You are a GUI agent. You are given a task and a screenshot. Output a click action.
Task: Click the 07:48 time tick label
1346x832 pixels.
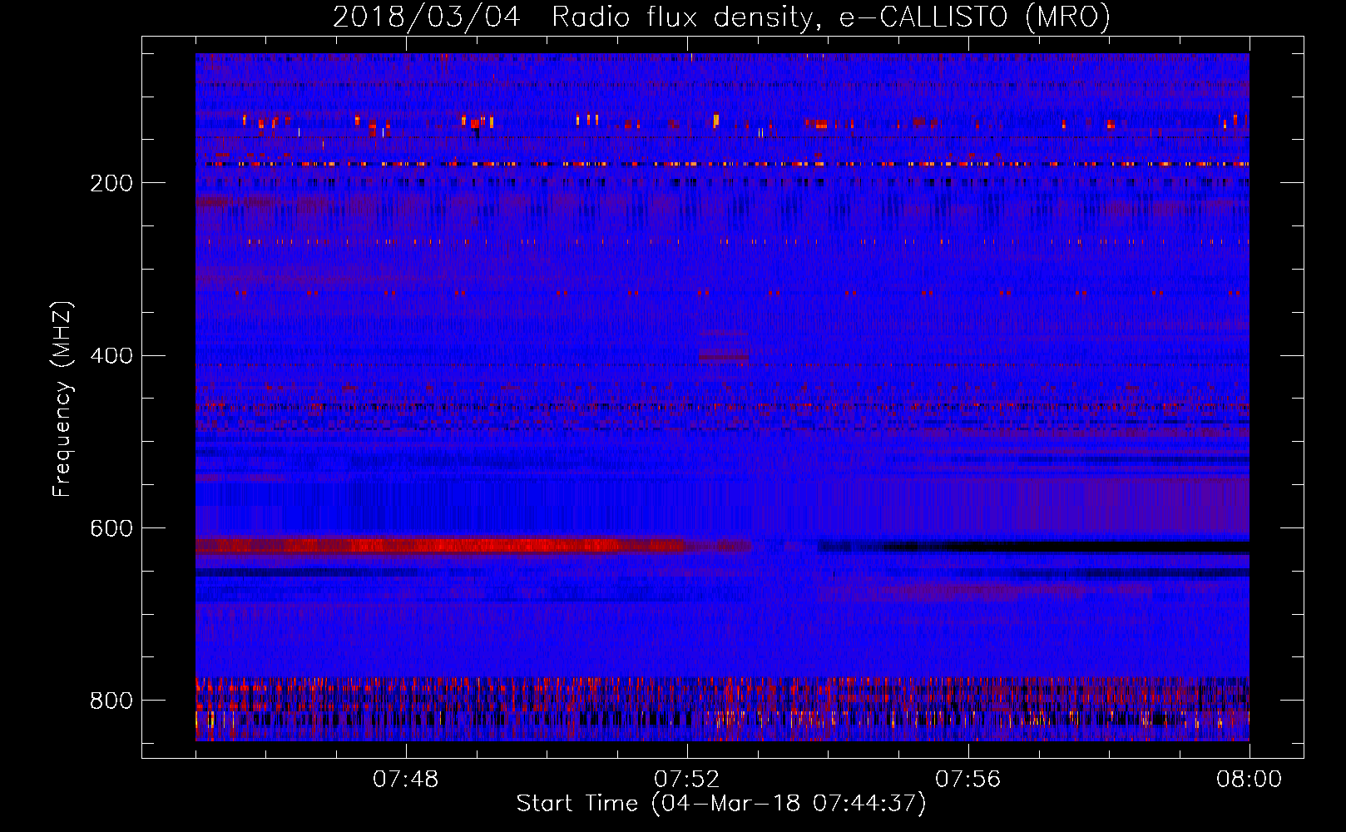[406, 780]
